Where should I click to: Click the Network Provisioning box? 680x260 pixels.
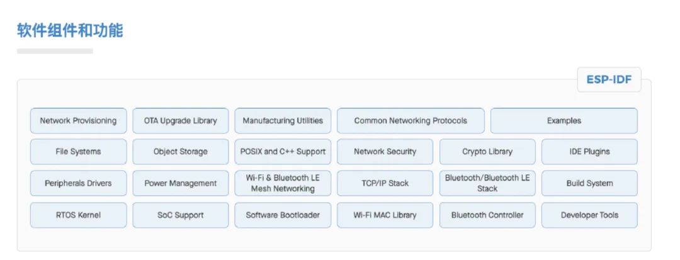tap(78, 121)
